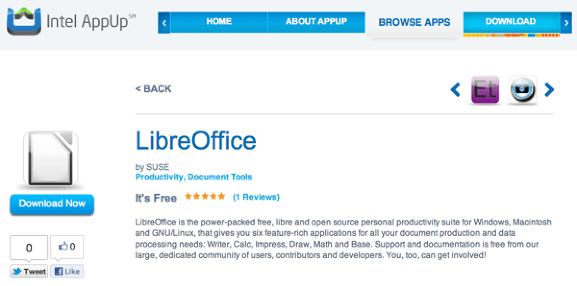Viewport: 577px width, 286px height.
Task: Show next app in the carousel
Action: pyautogui.click(x=549, y=90)
